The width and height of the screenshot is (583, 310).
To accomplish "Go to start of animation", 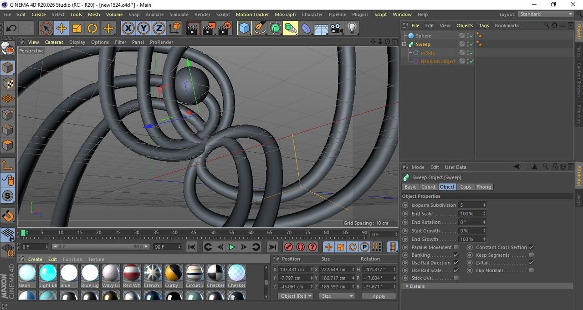I will [192, 247].
